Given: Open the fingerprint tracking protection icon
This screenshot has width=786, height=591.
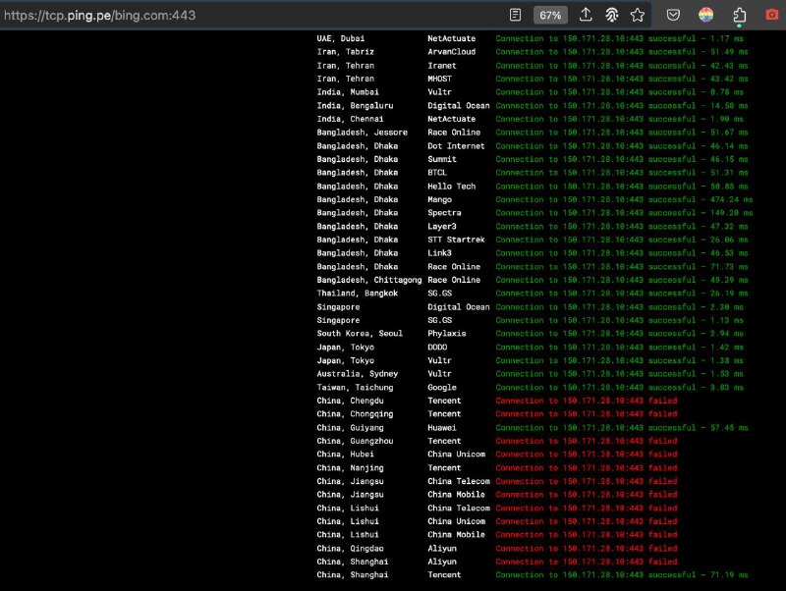Looking at the screenshot, I should 611,15.
